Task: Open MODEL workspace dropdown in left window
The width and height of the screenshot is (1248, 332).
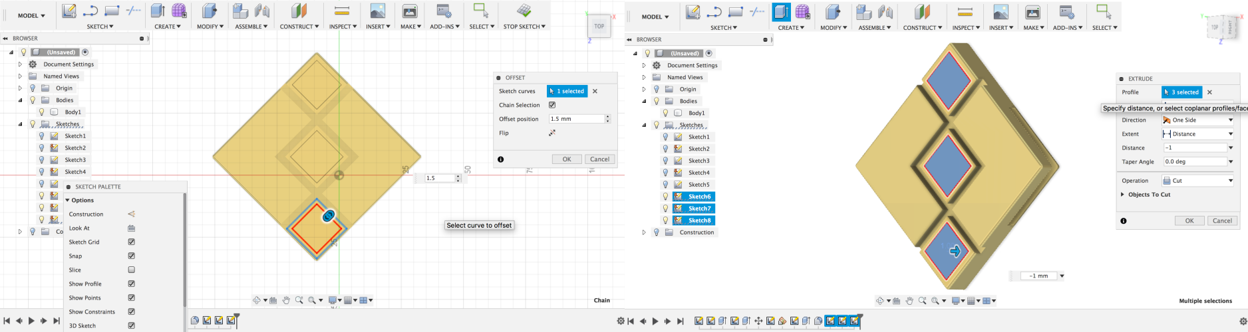Action: (x=31, y=15)
